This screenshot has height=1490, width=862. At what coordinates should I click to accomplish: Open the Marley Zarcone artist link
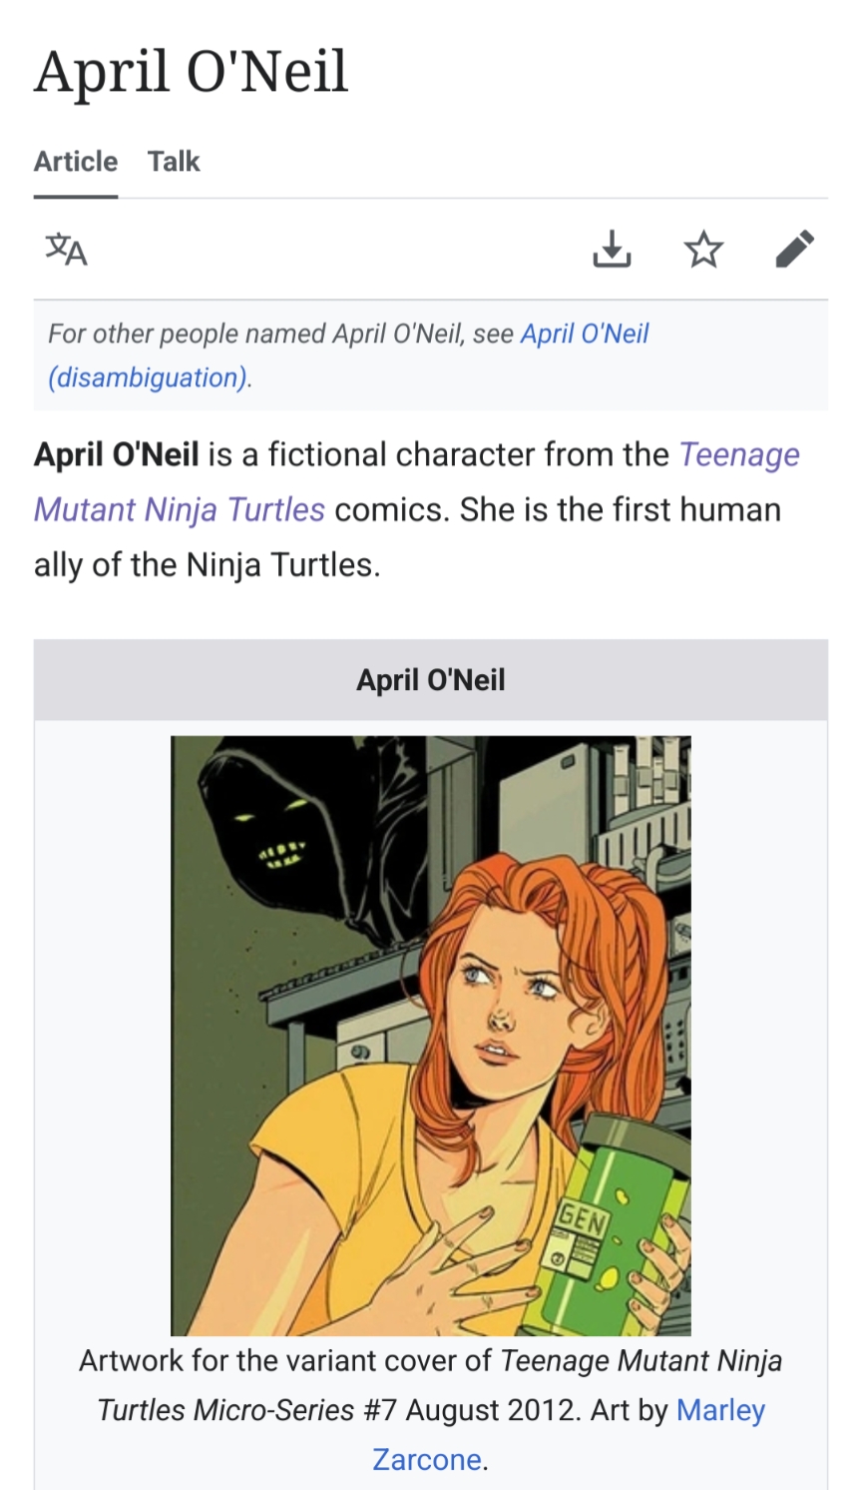coord(719,1410)
